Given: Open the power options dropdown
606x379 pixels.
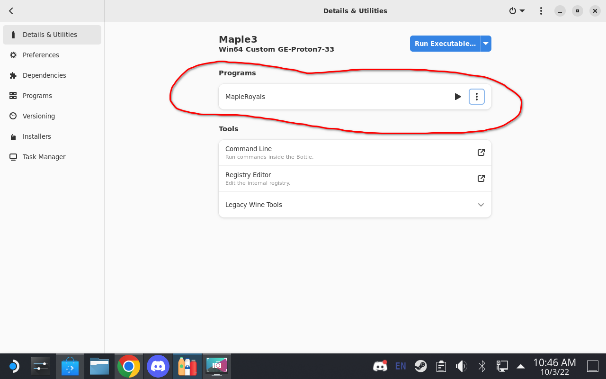Looking at the screenshot, I should click(x=517, y=11).
